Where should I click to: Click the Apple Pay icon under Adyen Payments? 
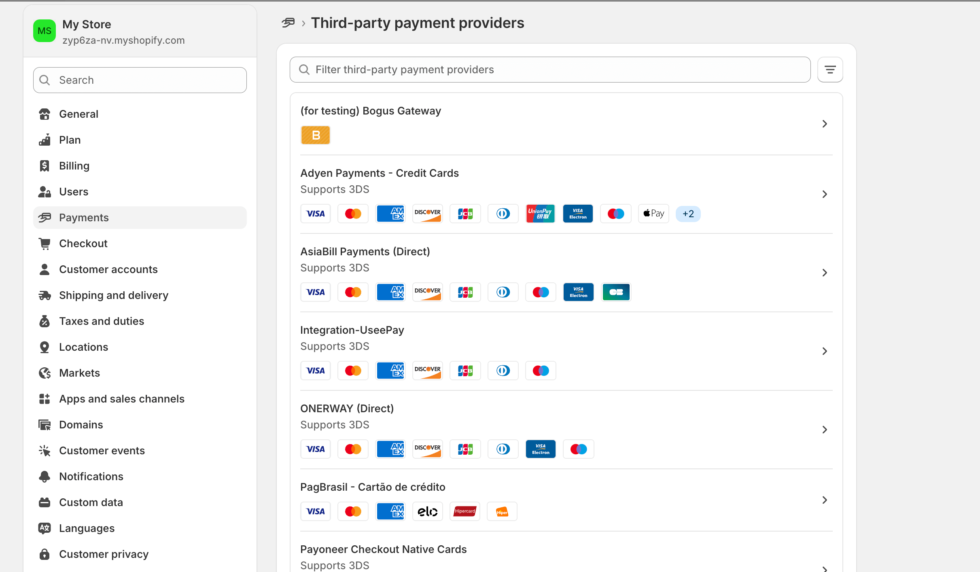(x=653, y=214)
